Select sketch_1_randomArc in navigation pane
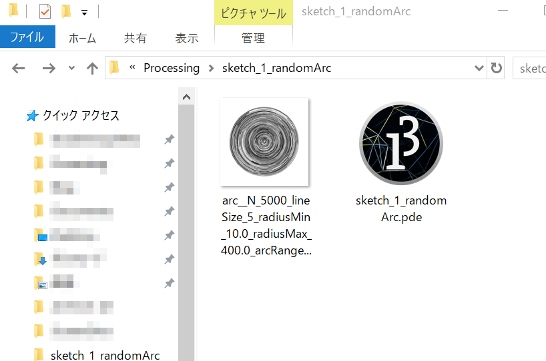546x361 pixels. tap(105, 355)
